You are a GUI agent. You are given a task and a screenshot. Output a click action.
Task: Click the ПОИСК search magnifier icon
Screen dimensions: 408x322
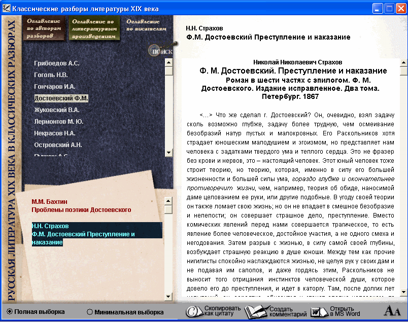click(x=160, y=51)
